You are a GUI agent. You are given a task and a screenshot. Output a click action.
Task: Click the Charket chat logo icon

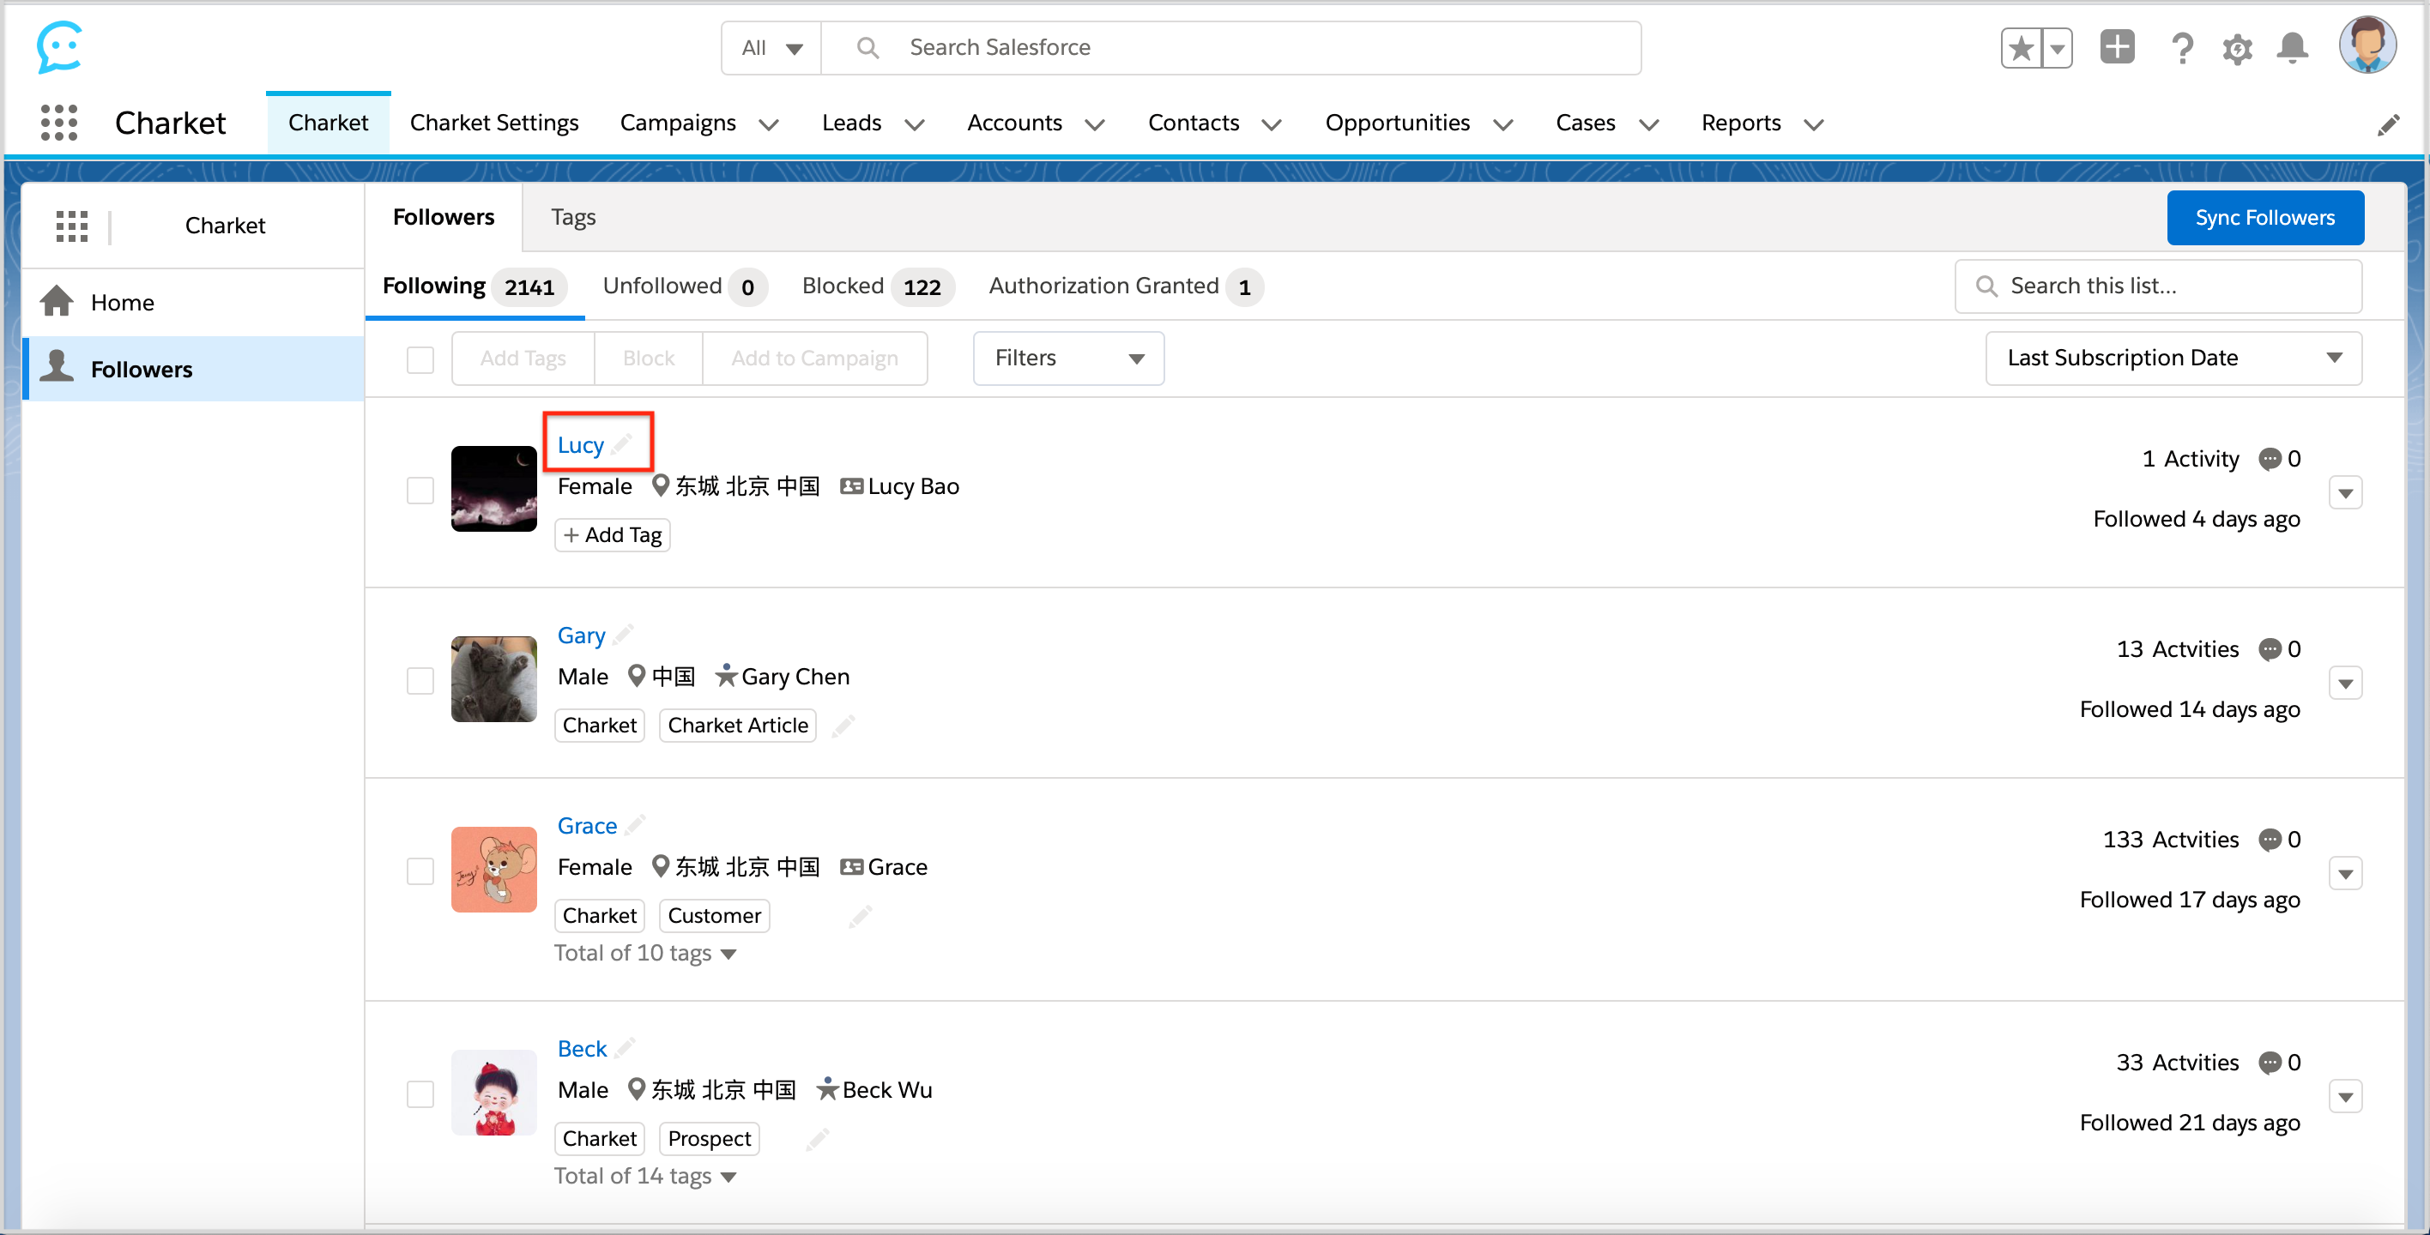(x=58, y=47)
